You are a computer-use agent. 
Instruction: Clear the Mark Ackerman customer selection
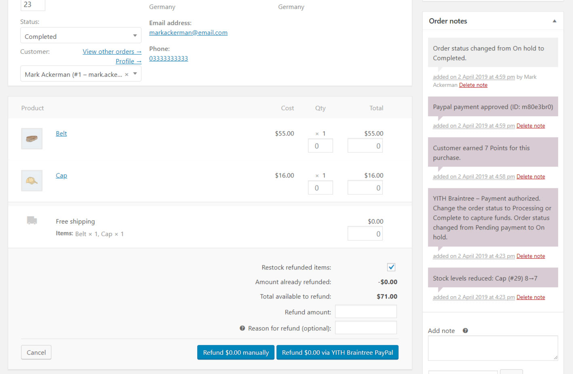126,75
